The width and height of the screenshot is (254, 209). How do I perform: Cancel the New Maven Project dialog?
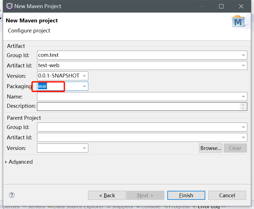[x=227, y=195]
